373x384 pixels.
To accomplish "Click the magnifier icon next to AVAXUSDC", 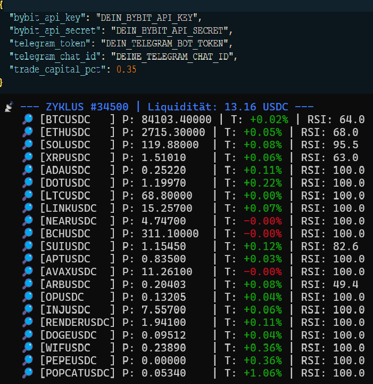I will pyautogui.click(x=28, y=271).
